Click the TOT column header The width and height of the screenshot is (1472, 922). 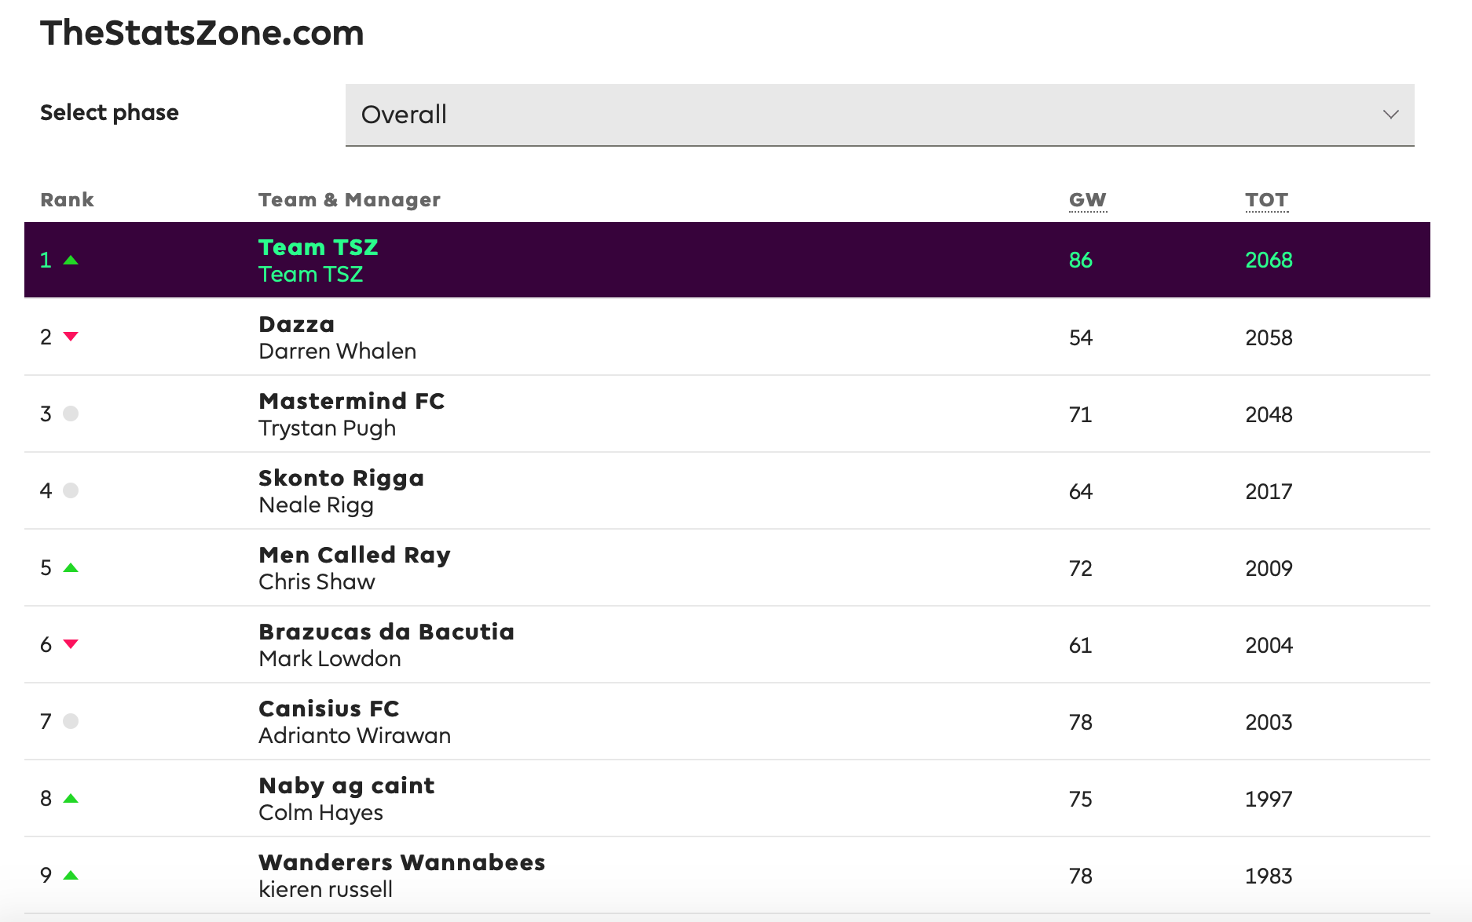[x=1266, y=200]
